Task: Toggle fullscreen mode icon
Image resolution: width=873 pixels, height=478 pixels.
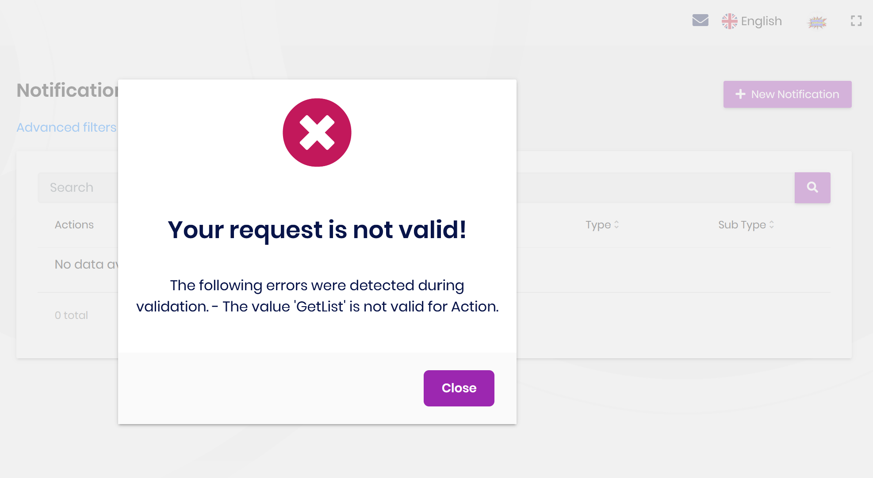Action: (856, 21)
